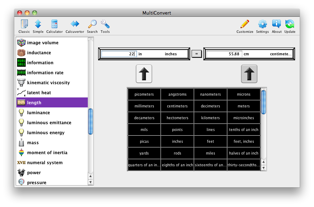Image resolution: width=314 pixels, height=207 pixels.
Task: Select inductance category
Action: pyautogui.click(x=52, y=52)
